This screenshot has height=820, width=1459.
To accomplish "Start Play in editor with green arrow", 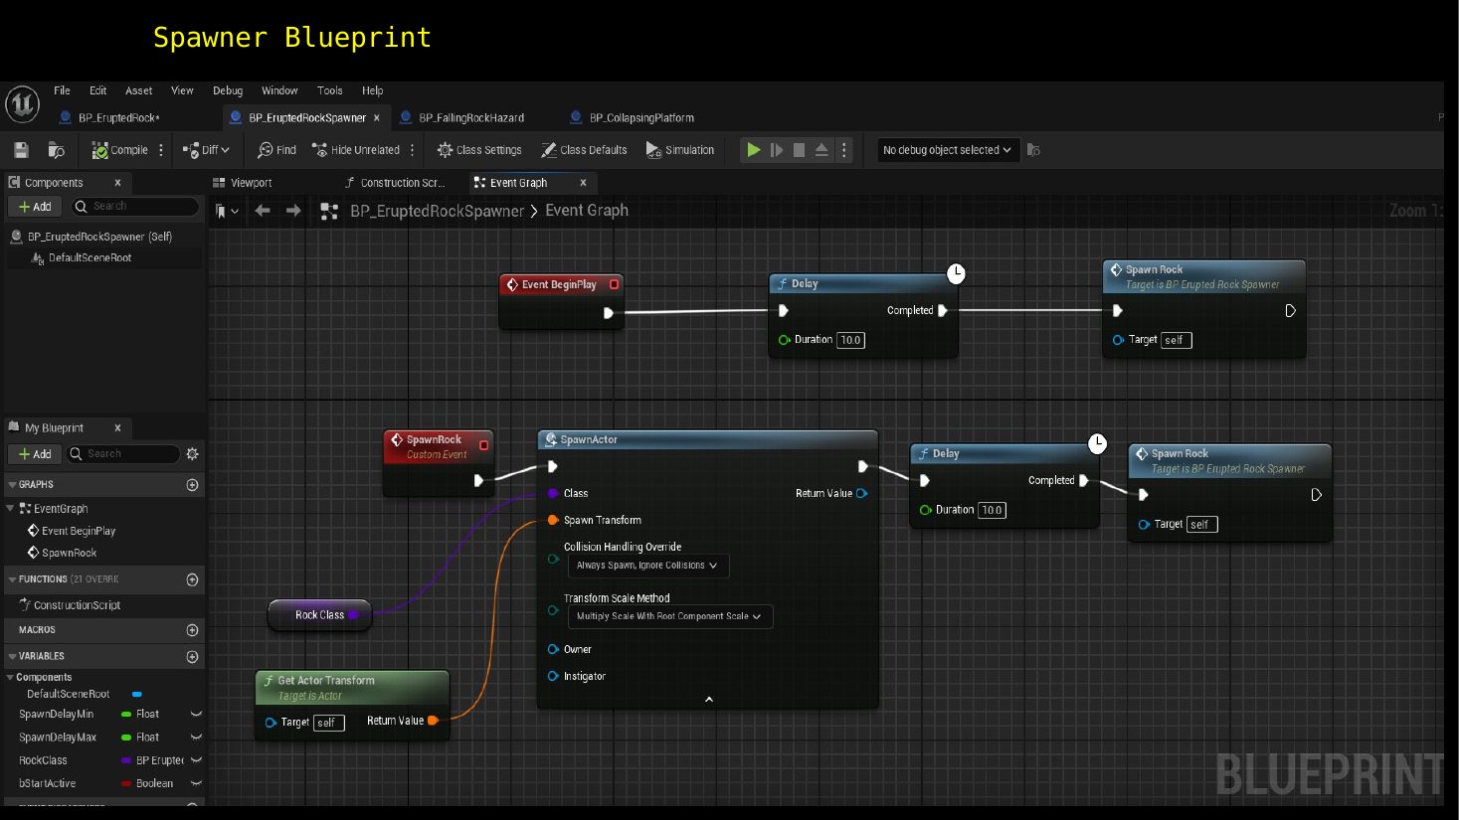I will coord(754,150).
